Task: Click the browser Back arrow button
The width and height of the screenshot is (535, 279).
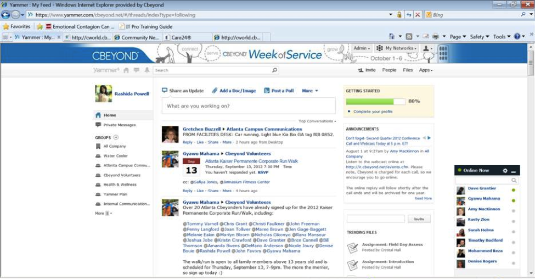Action: click(x=6, y=15)
